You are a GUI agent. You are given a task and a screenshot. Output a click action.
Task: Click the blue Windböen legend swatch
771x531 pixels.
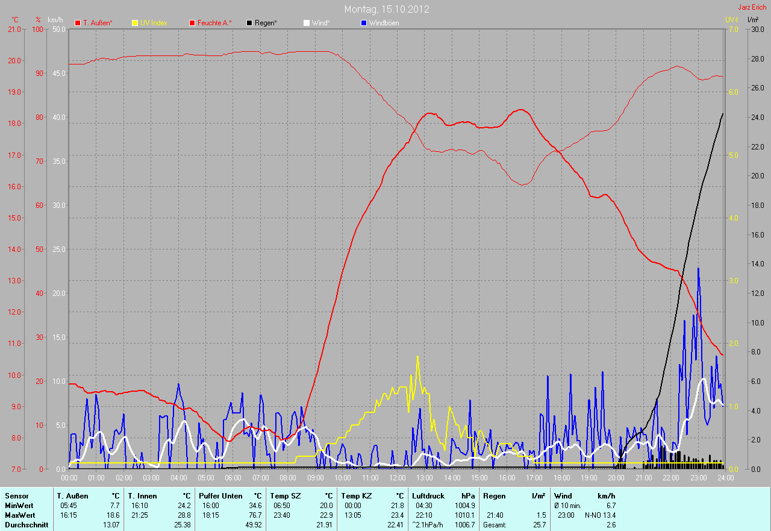[x=363, y=23]
